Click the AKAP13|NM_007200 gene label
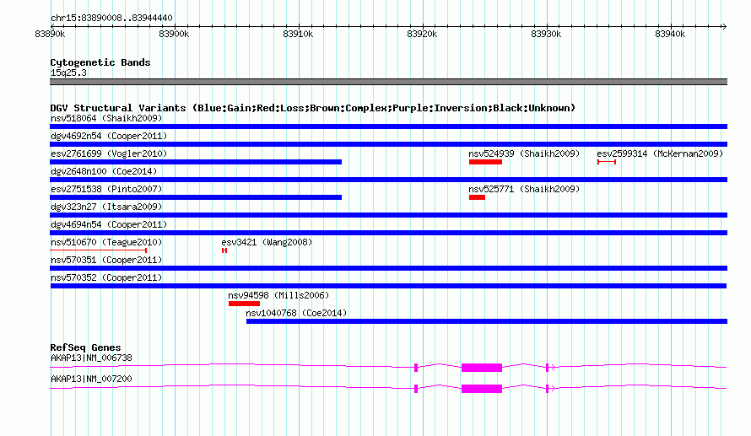Screen dimensions: 751x436 tap(91, 379)
